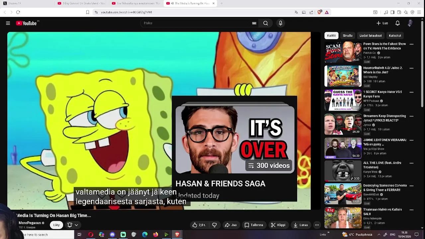Open YouTube notifications bell
425x239 pixels.
[397, 23]
